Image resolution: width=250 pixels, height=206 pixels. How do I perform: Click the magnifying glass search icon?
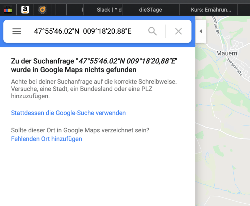click(x=153, y=31)
